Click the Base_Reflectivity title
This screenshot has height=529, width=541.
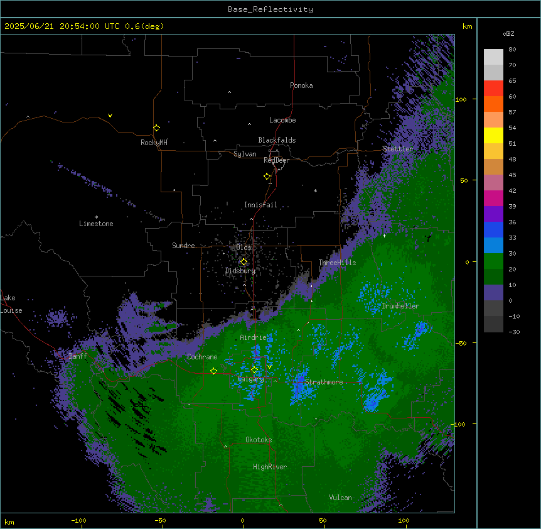[x=270, y=9]
